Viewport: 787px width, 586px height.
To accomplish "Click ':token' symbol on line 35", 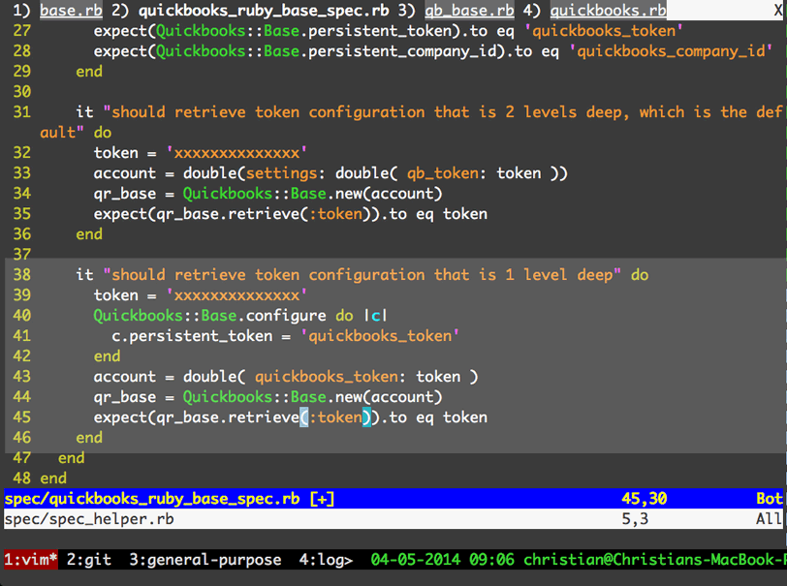I will click(335, 214).
